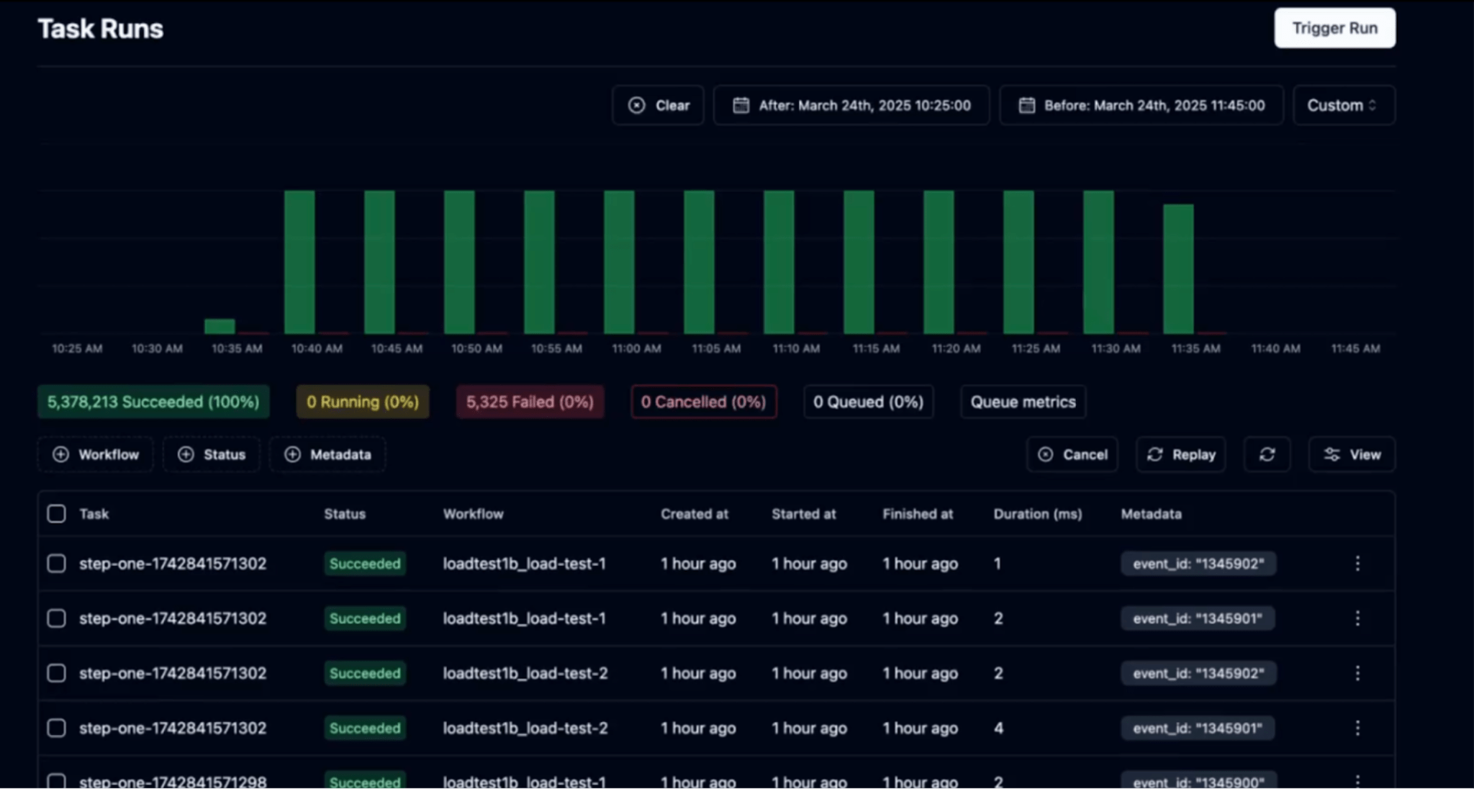Click the standalone refresh icon button

click(x=1267, y=454)
